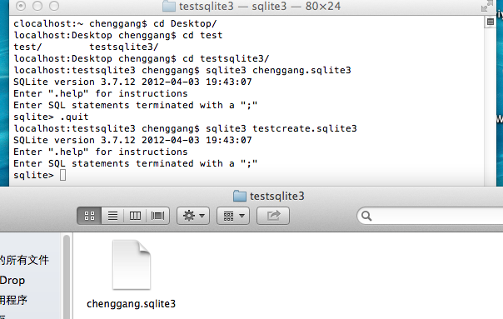This screenshot has height=319, width=503.
Task: Open the Drop sidebar item
Action: coord(12,280)
